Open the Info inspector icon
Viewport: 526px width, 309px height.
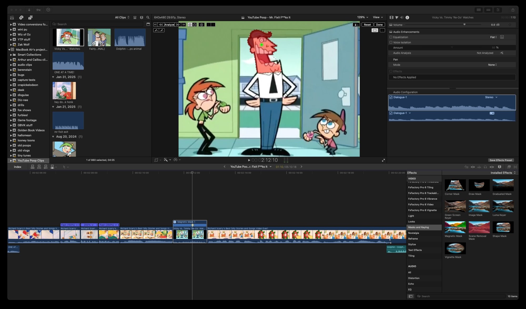coord(407,17)
